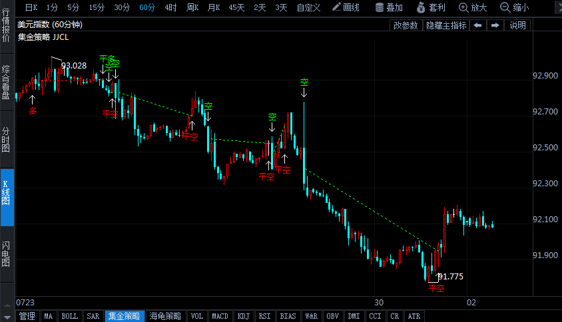Switch to 3天 period

[281, 7]
